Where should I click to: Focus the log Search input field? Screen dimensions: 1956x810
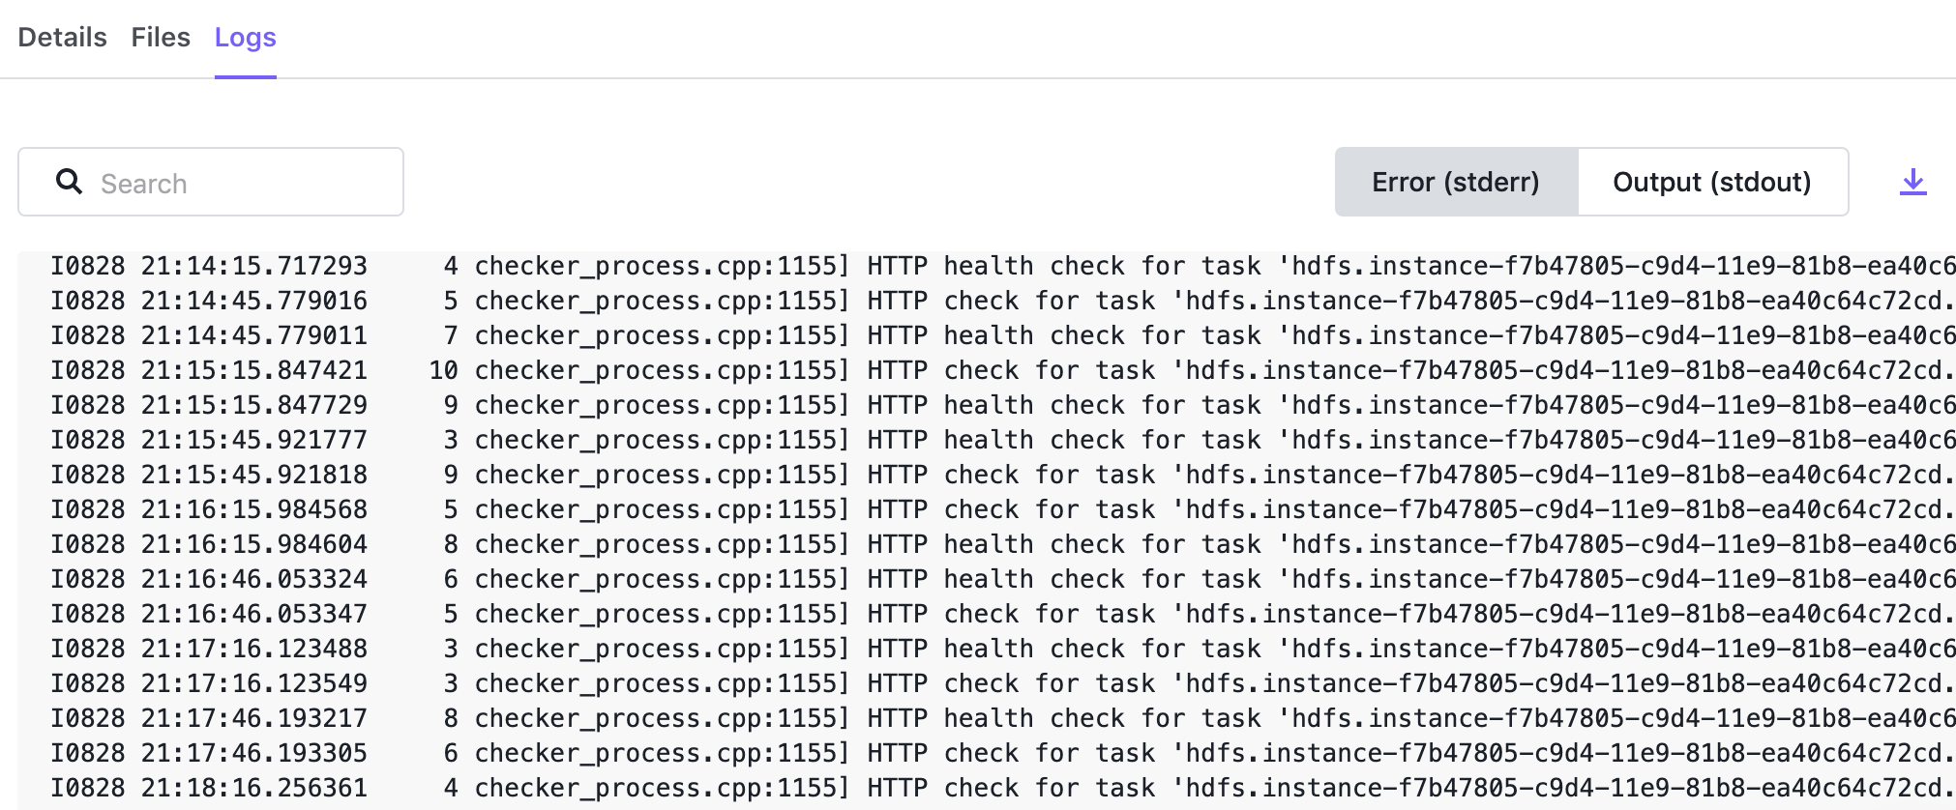[x=211, y=182]
